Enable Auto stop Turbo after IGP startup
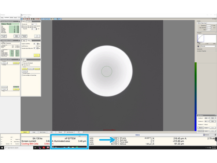Screen dimensions: 217x163 pyautogui.click(x=22, y=27)
